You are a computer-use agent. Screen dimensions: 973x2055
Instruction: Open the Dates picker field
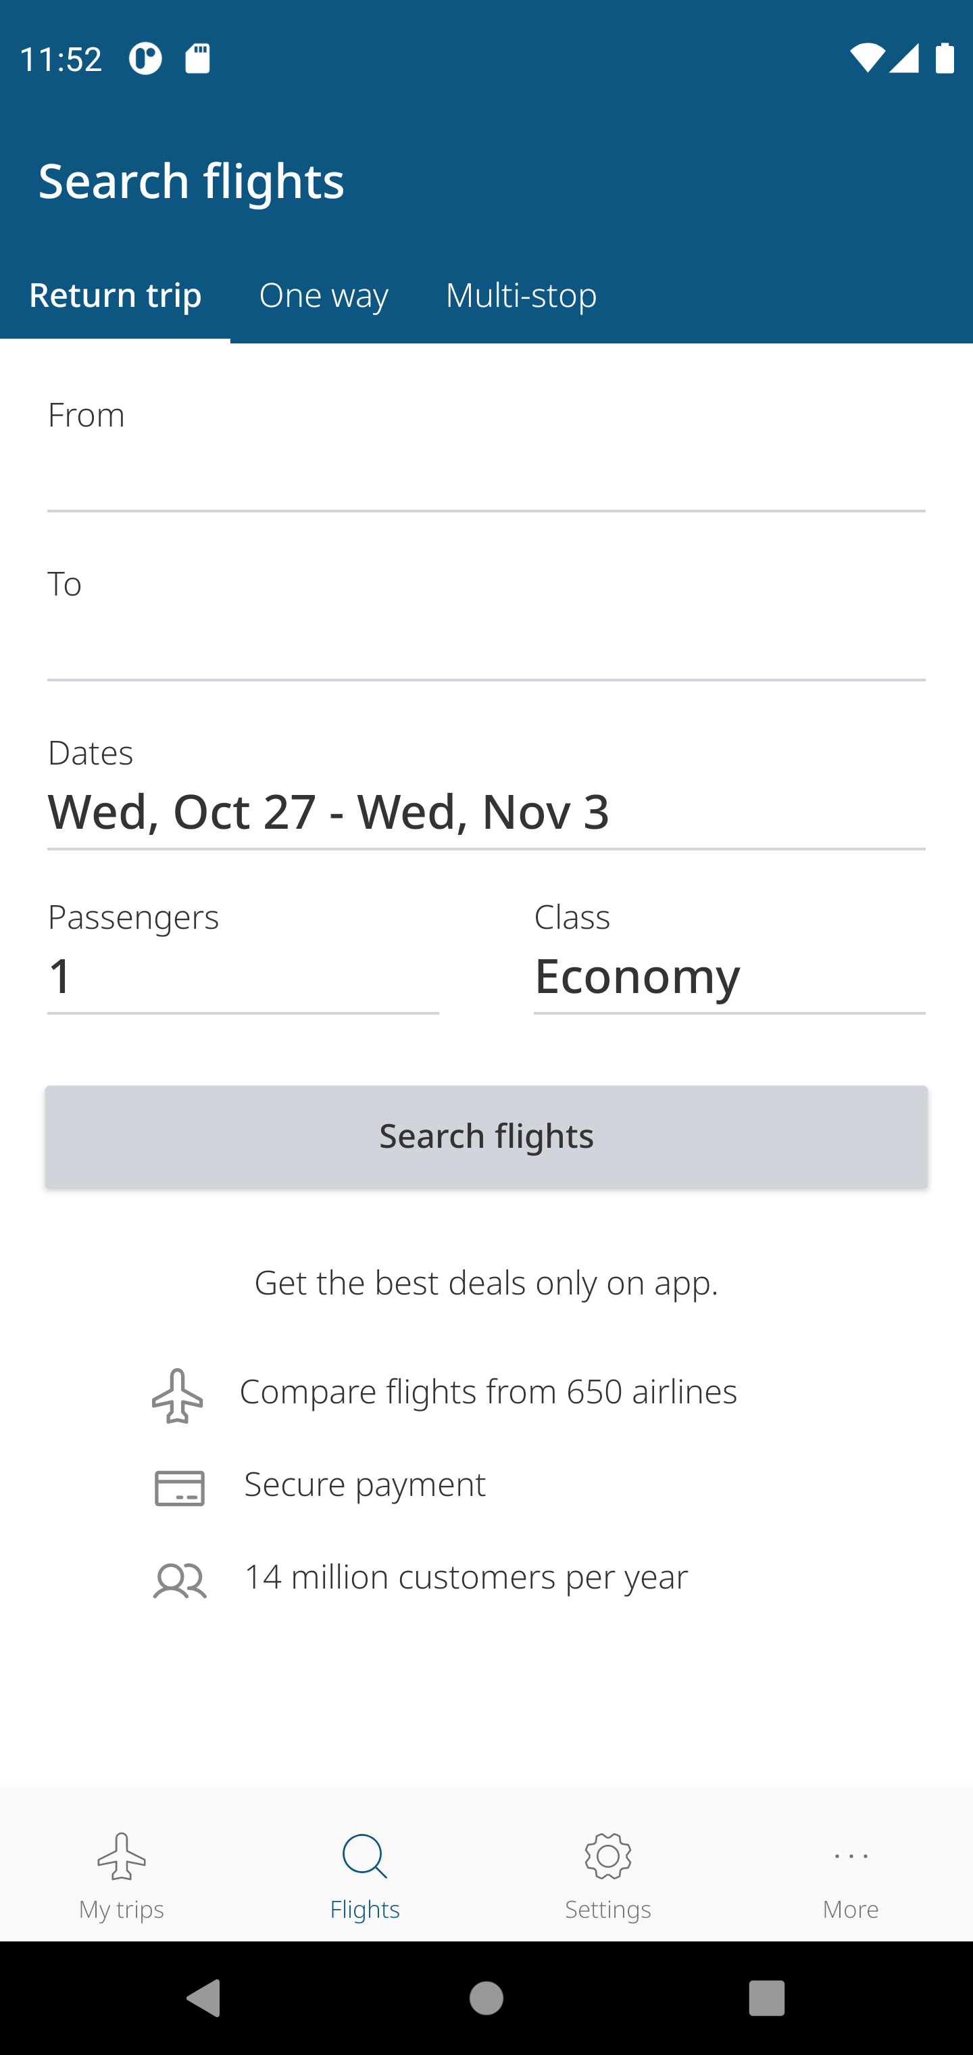pyautogui.click(x=487, y=792)
